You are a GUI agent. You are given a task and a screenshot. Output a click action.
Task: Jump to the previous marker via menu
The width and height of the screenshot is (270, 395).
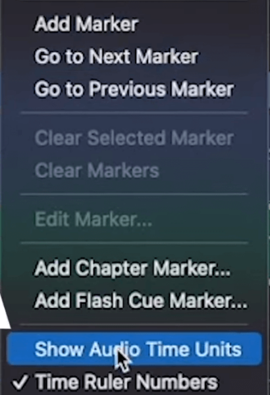pyautogui.click(x=135, y=89)
